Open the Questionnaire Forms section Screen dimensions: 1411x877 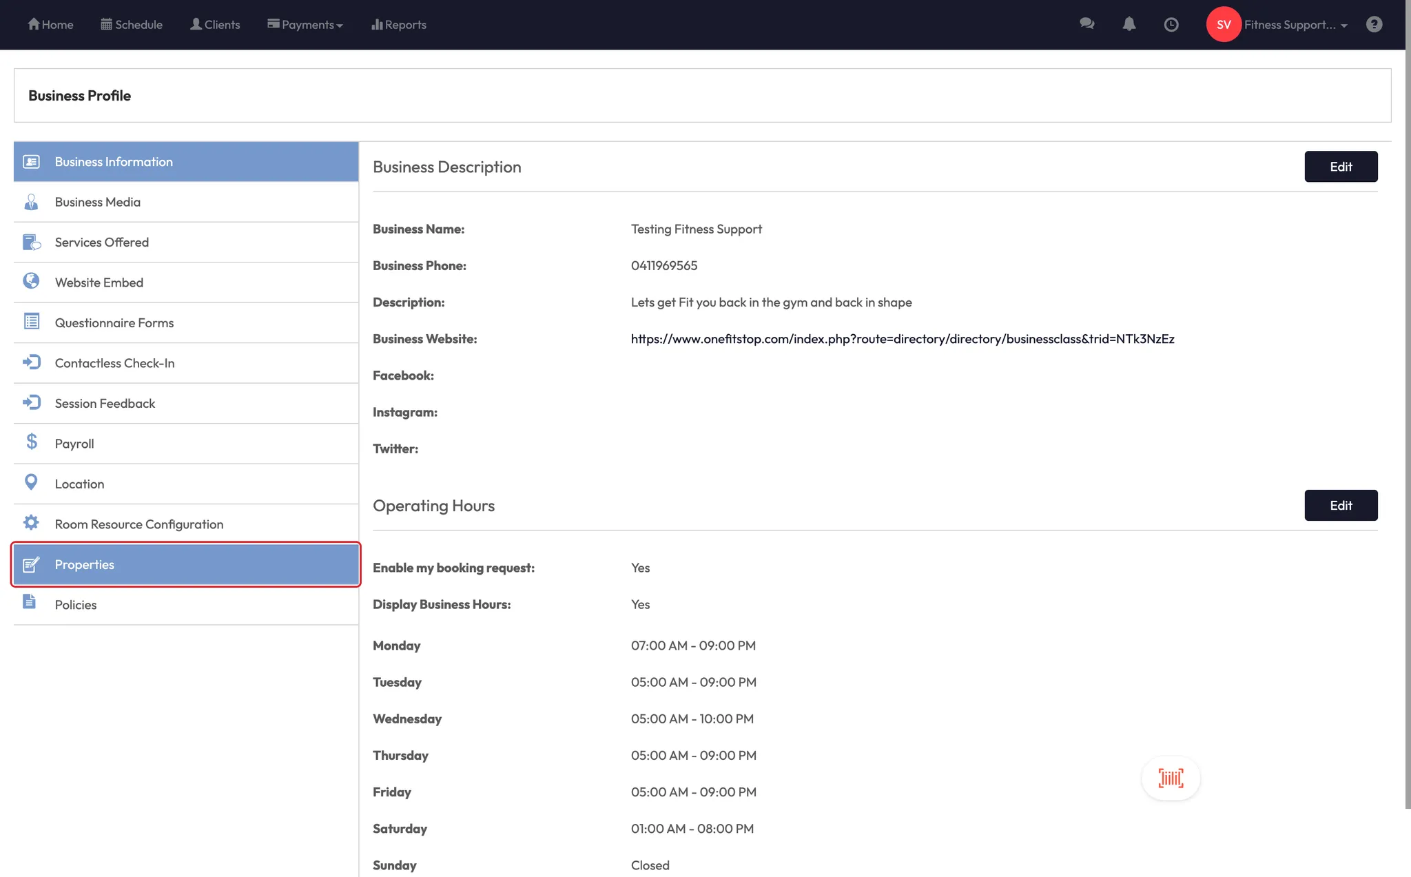point(114,323)
